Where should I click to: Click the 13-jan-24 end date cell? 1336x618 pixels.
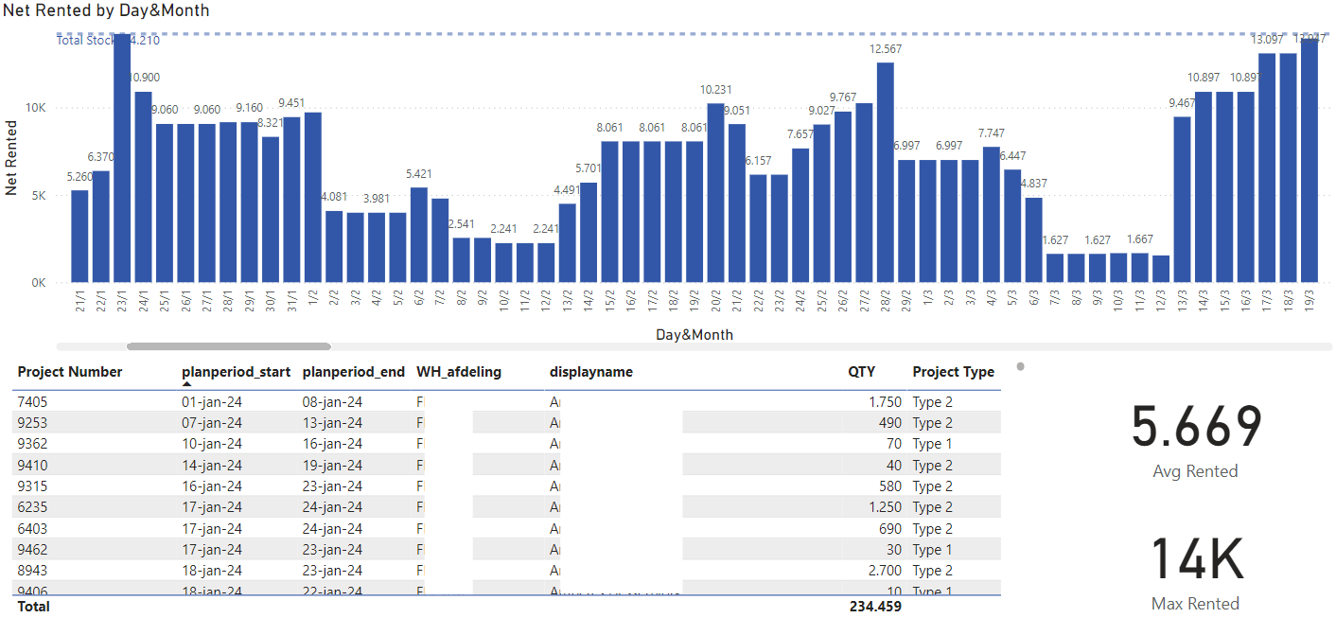pos(333,423)
